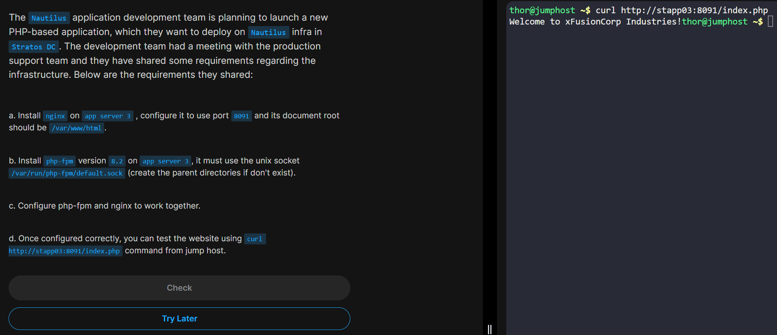The width and height of the screenshot is (777, 335).
Task: Click the 'curl' code tag in step d
Action: point(255,239)
